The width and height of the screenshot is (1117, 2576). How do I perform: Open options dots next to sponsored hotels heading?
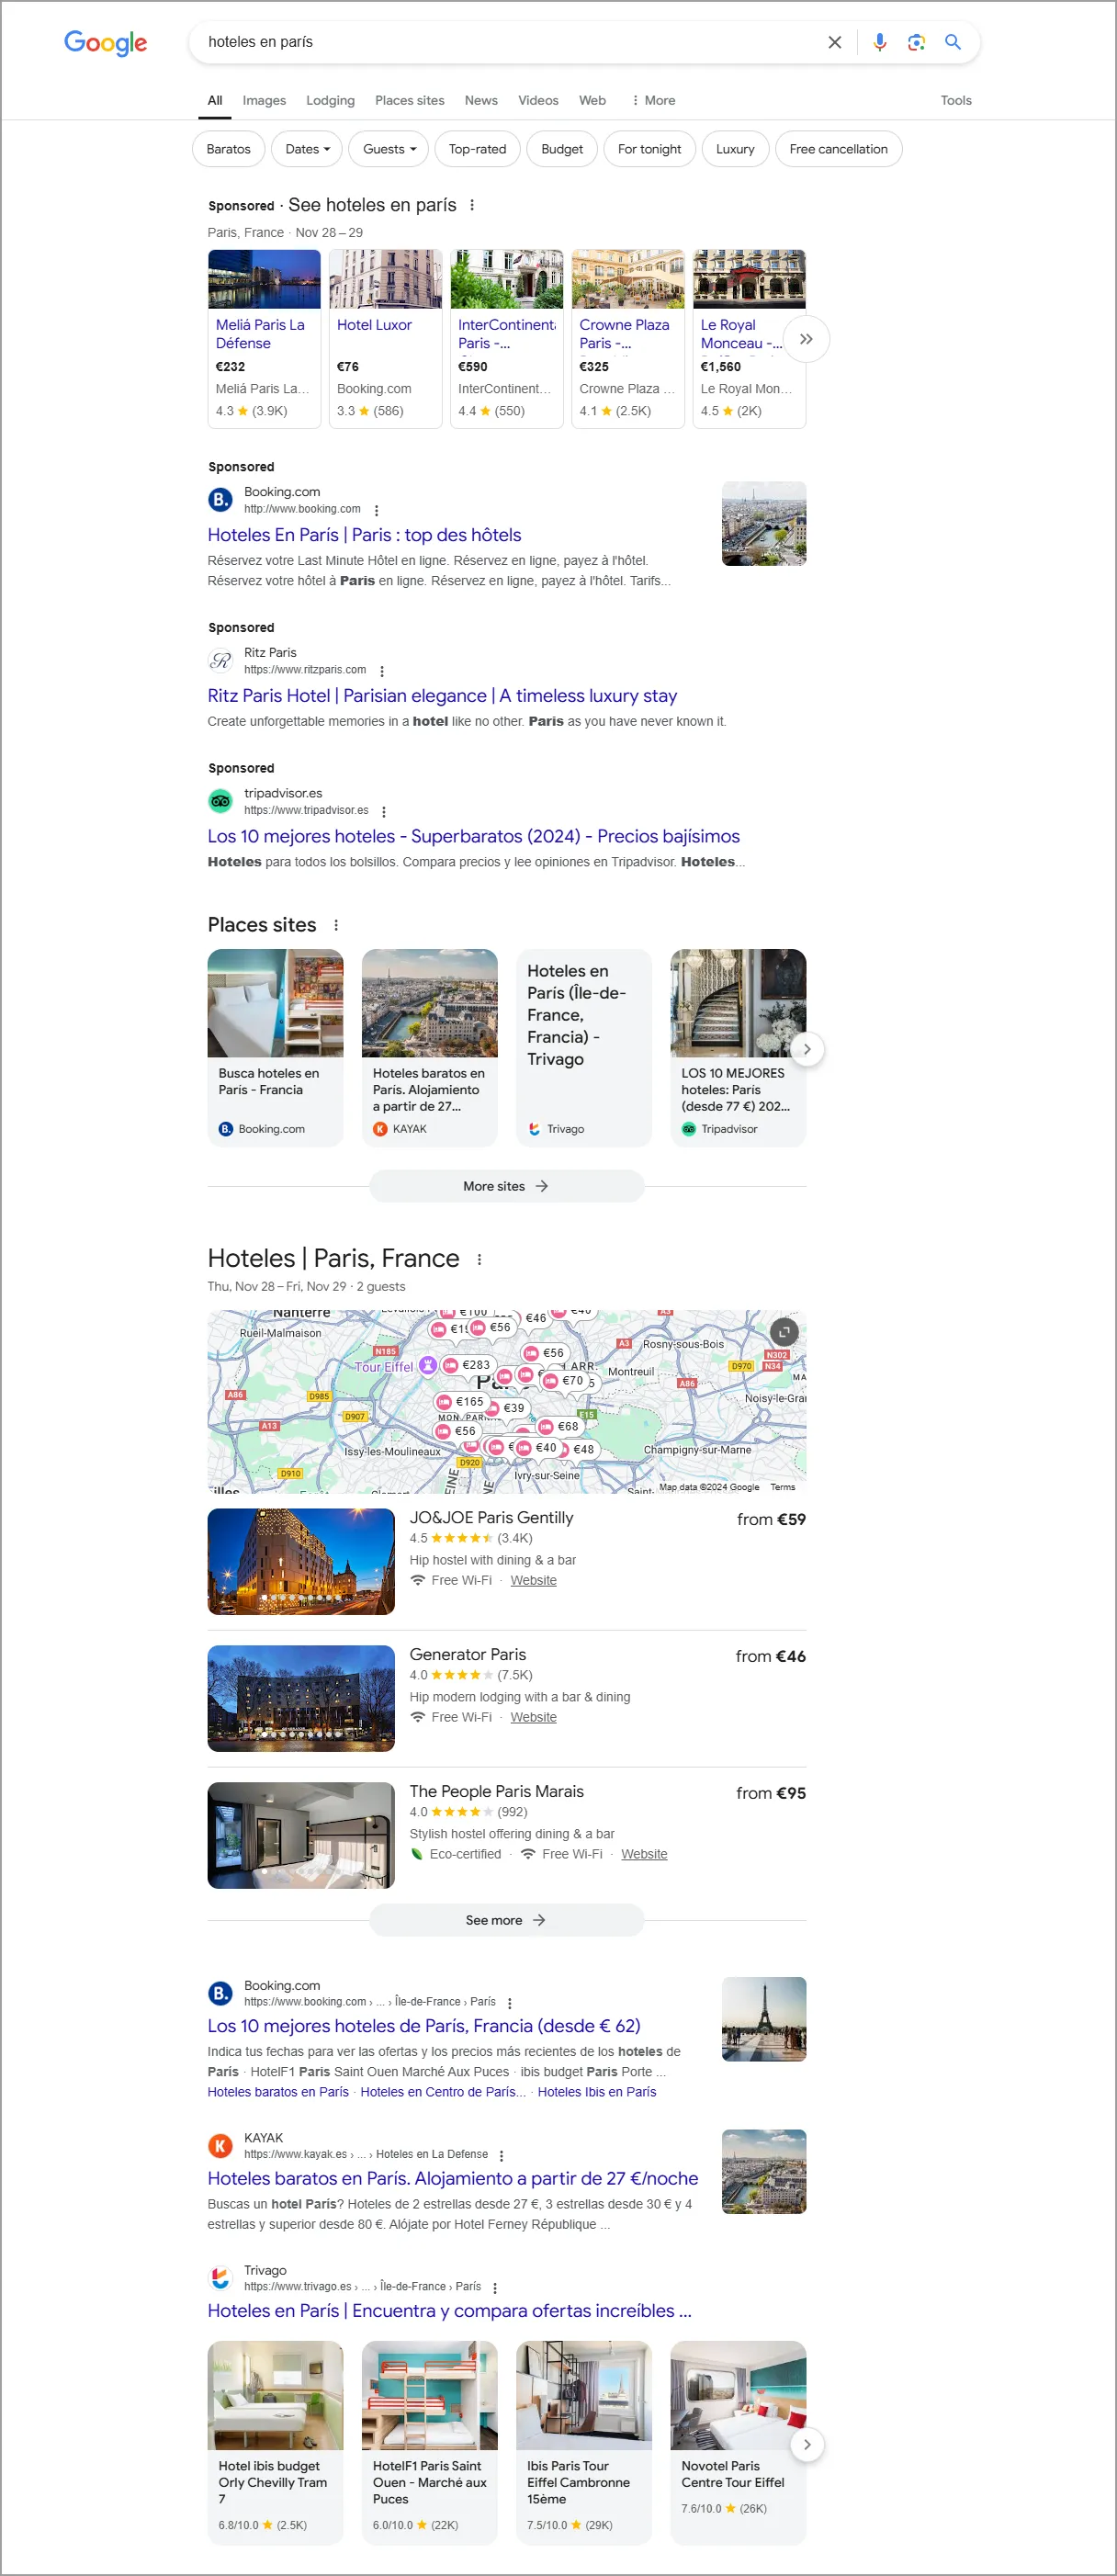tap(472, 205)
